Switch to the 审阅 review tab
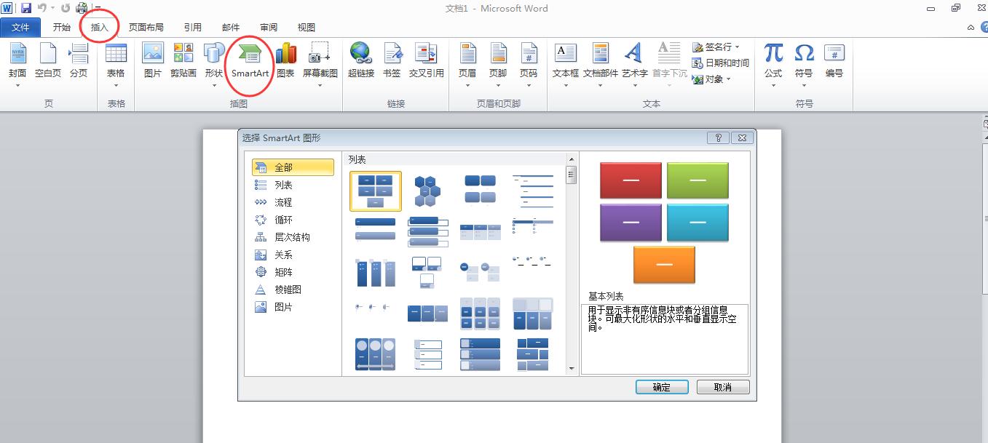 tap(269, 28)
